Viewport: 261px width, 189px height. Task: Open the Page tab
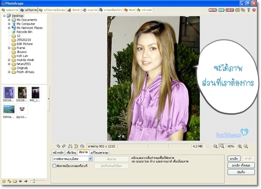tap(74, 10)
